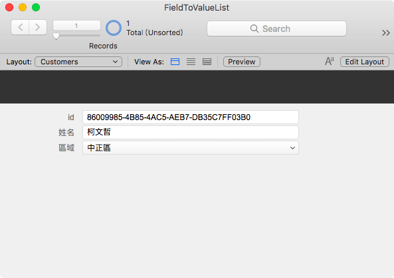Click the id field value
Image resolution: width=394 pixels, height=278 pixels.
click(x=191, y=117)
